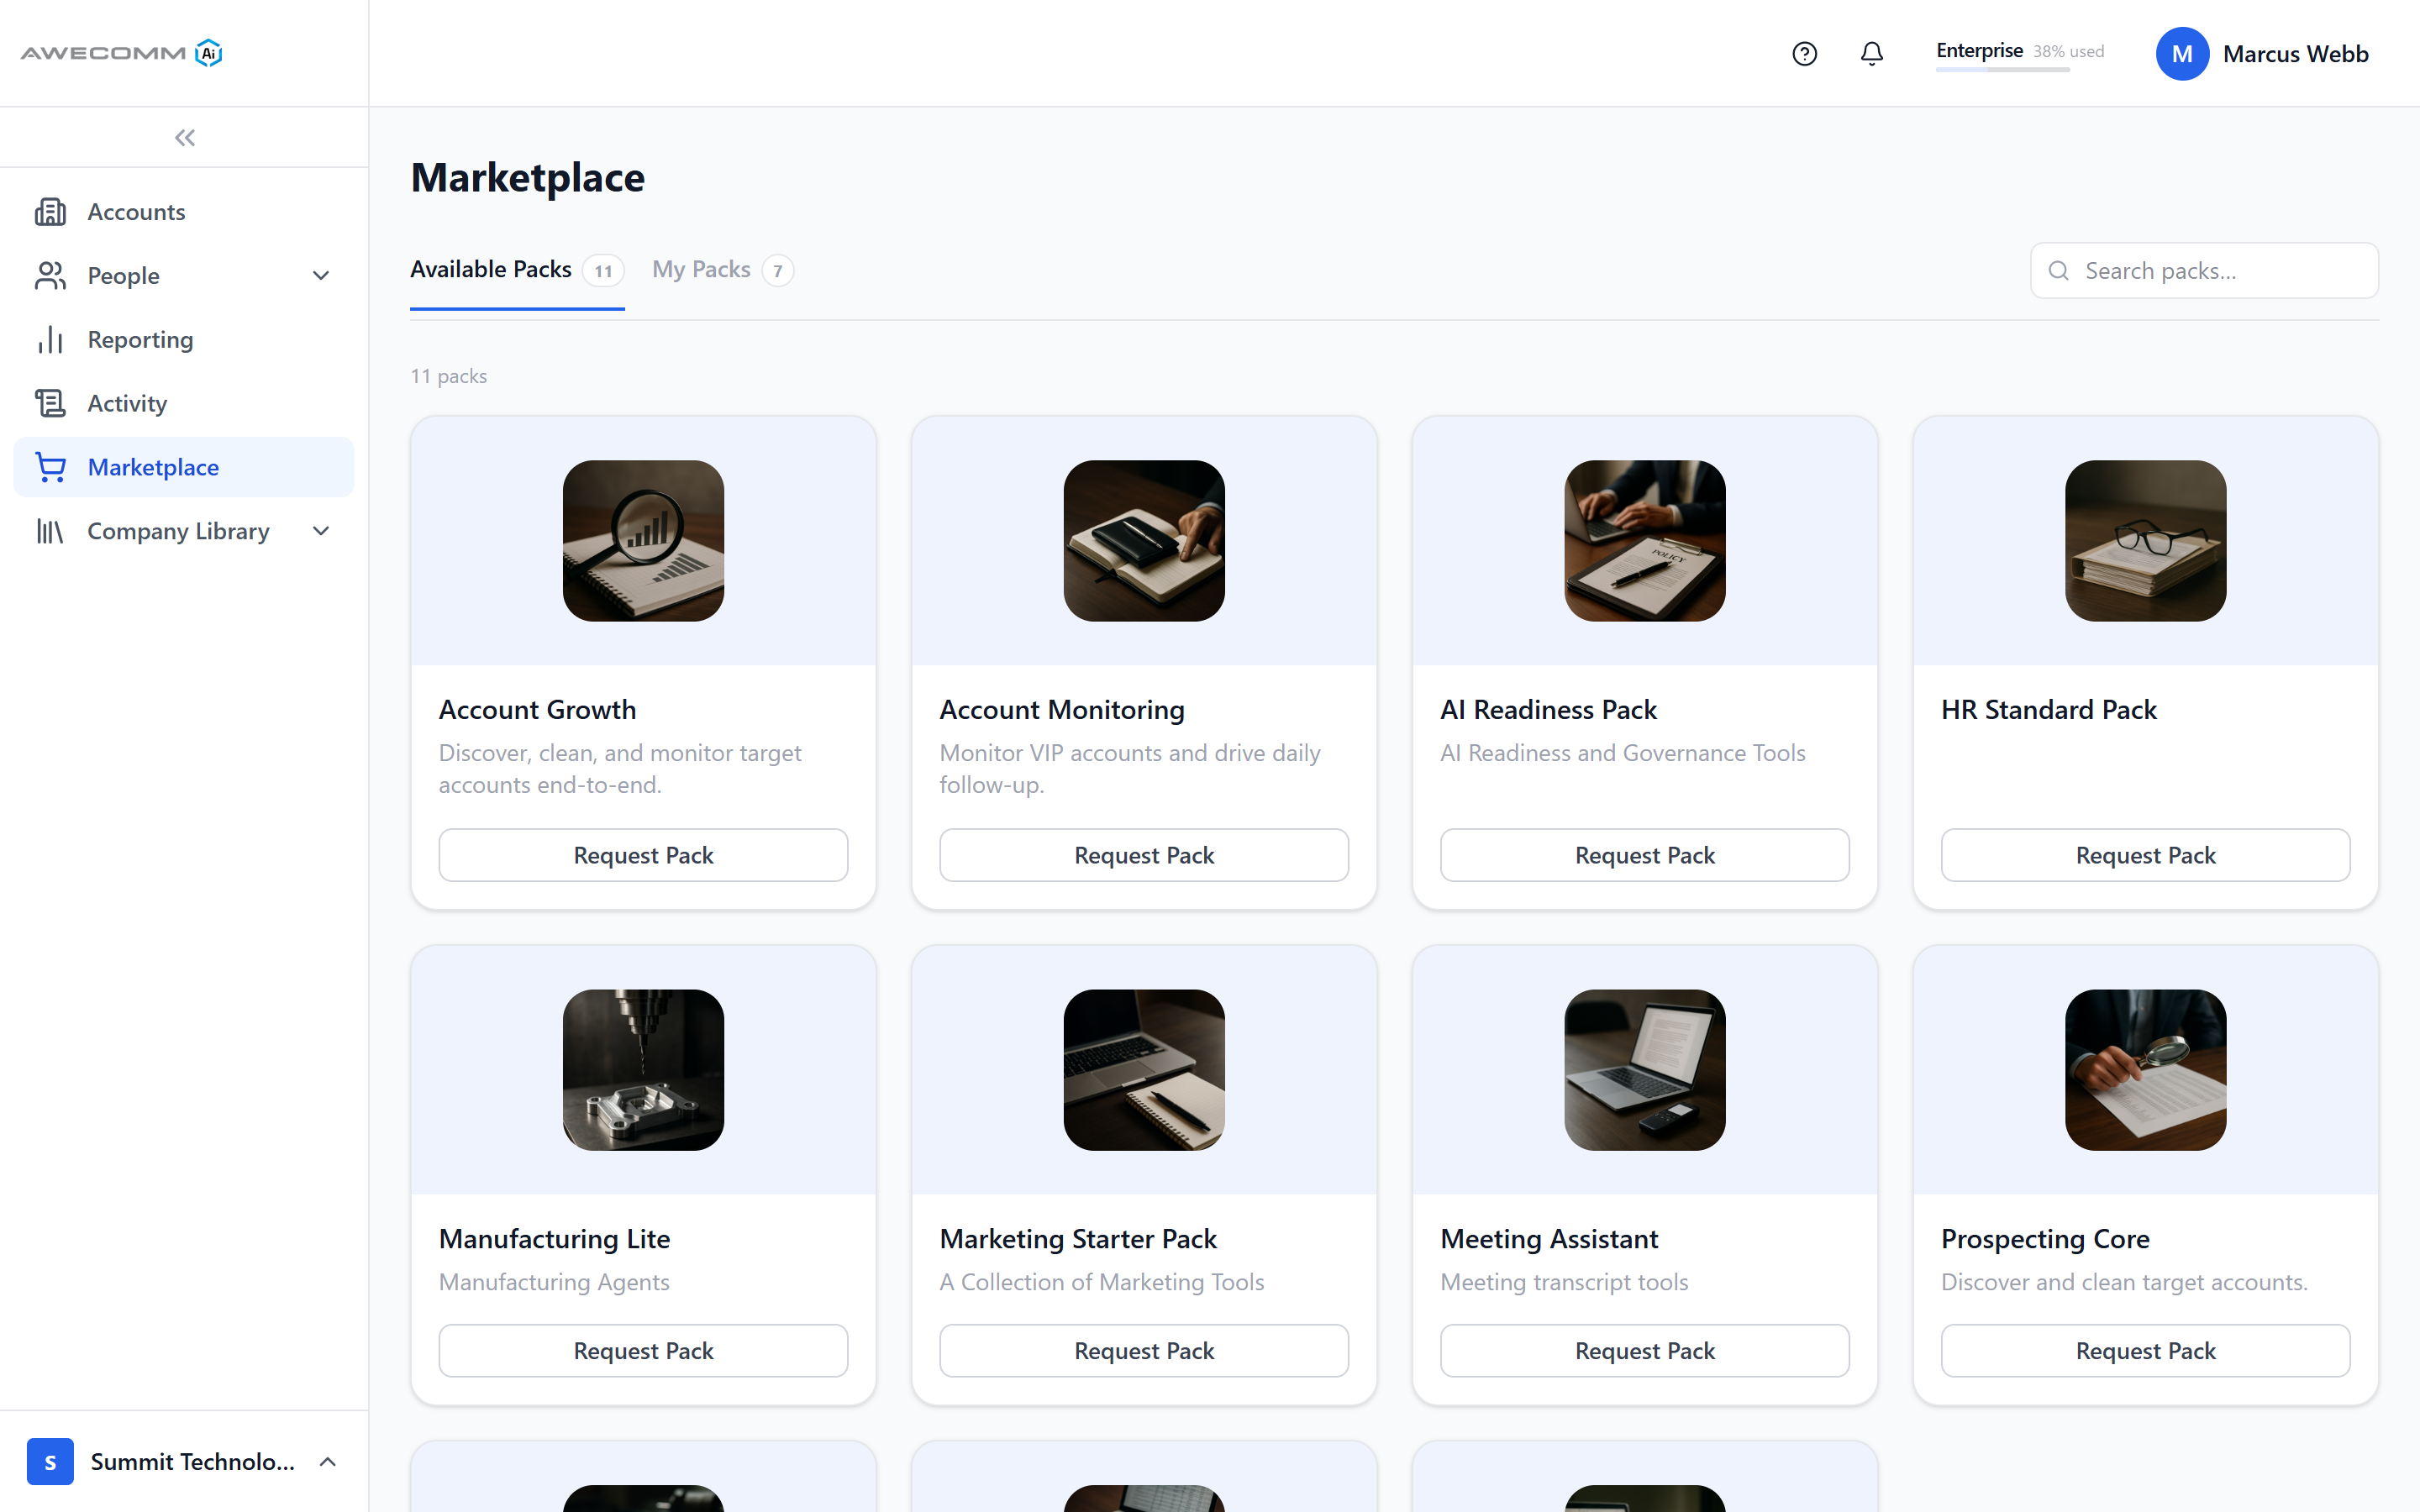The width and height of the screenshot is (2420, 1512).
Task: Click Marcus Webb avatar circle
Action: click(x=2182, y=54)
